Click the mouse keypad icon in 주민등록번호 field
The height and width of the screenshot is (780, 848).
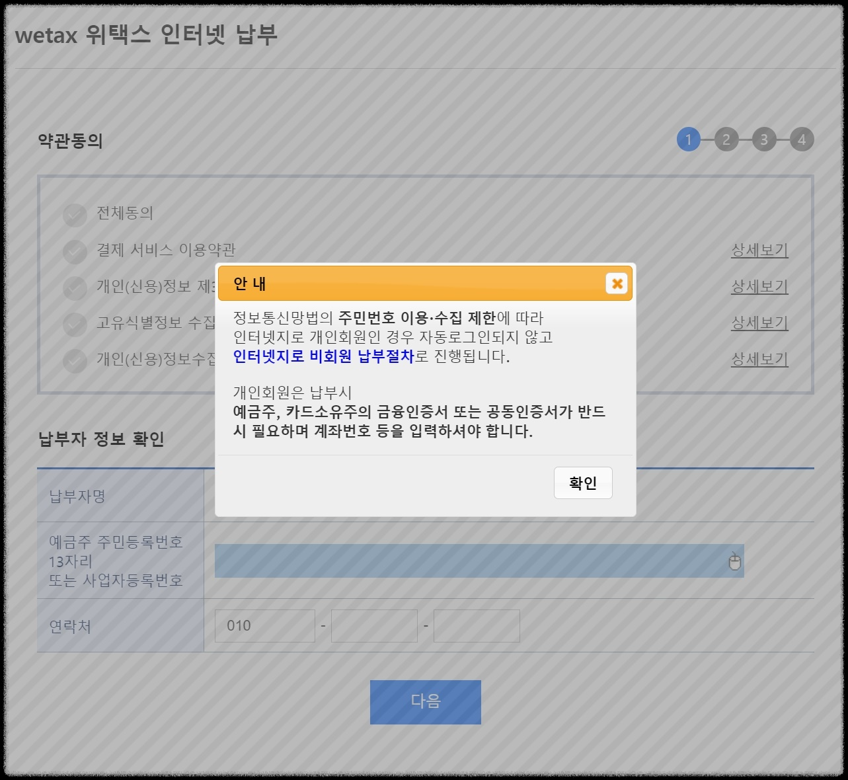(734, 561)
